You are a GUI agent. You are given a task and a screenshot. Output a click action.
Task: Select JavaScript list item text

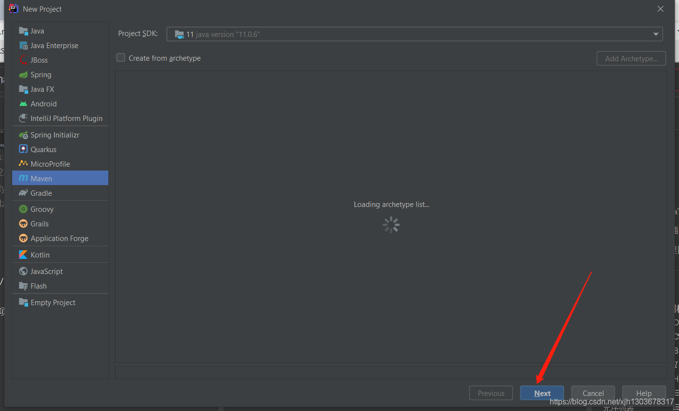coord(47,272)
